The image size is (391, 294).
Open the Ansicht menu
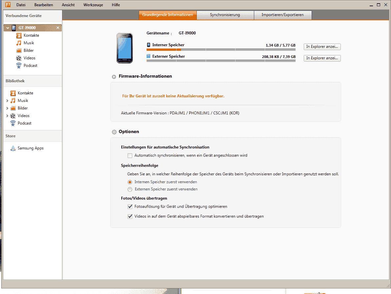coord(68,5)
